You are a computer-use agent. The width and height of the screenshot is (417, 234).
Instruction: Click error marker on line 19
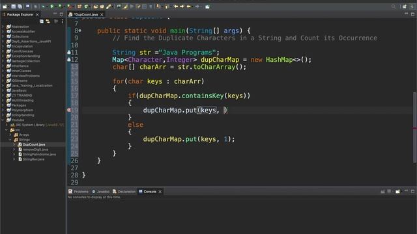point(69,110)
